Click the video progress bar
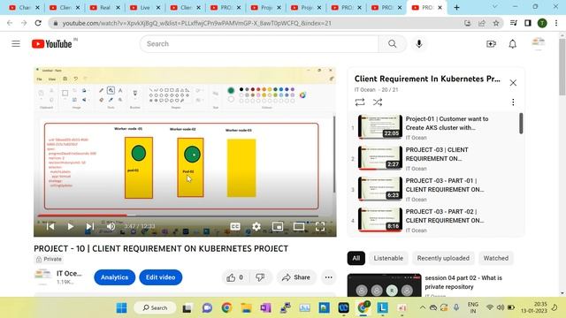 178,216
